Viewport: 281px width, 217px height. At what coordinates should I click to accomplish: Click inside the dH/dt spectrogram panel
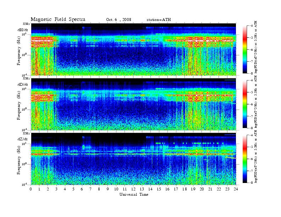pos(133,49)
